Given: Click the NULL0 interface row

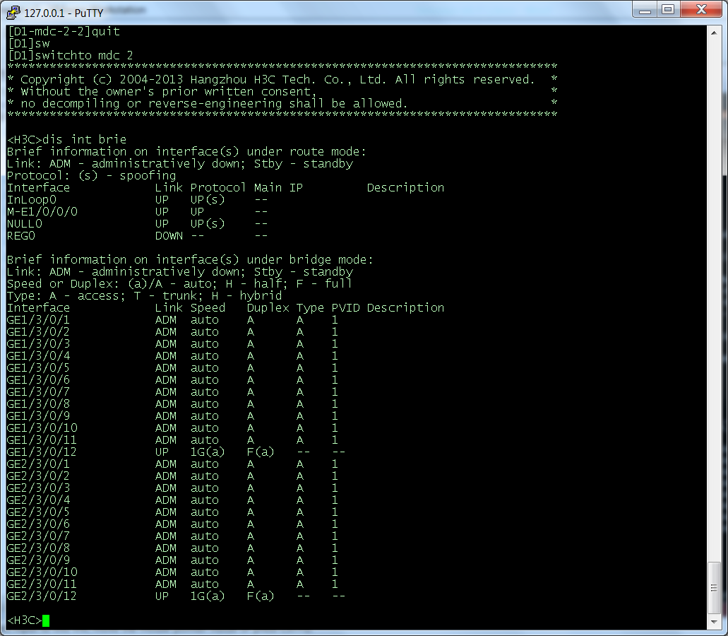Looking at the screenshot, I should point(138,224).
